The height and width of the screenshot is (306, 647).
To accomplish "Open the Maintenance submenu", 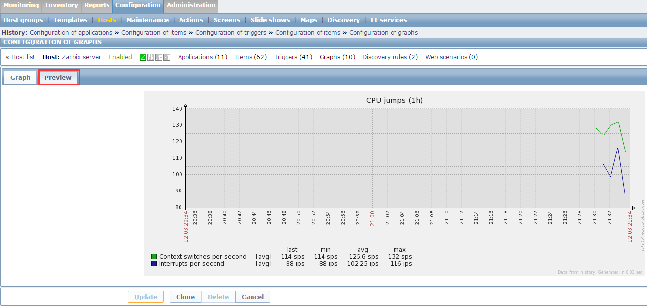I will point(147,20).
